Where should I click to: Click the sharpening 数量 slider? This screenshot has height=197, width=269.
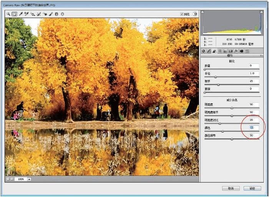232,69
